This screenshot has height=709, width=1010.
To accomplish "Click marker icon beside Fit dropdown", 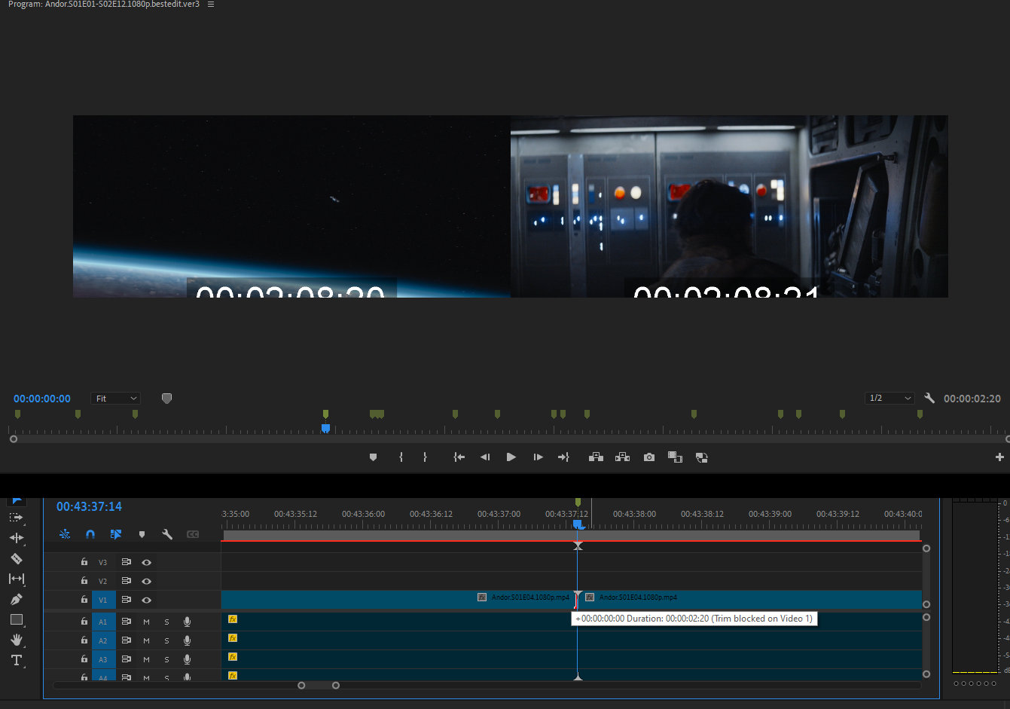I will [x=166, y=398].
